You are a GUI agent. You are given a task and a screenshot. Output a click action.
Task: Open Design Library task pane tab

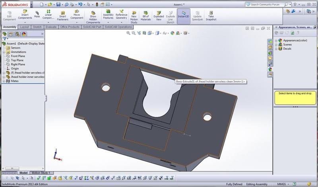[270, 53]
